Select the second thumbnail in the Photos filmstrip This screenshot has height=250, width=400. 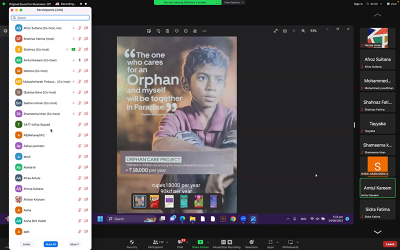154,201
